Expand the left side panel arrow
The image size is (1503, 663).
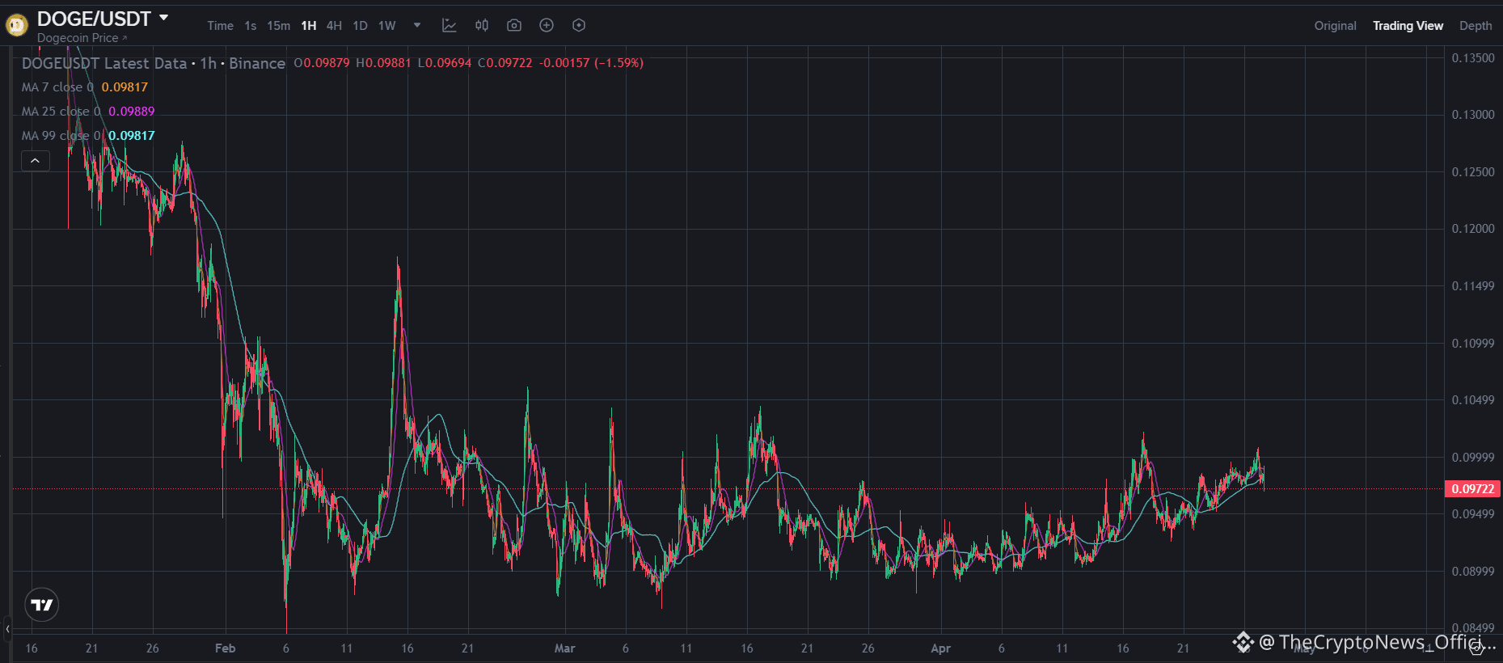point(7,628)
